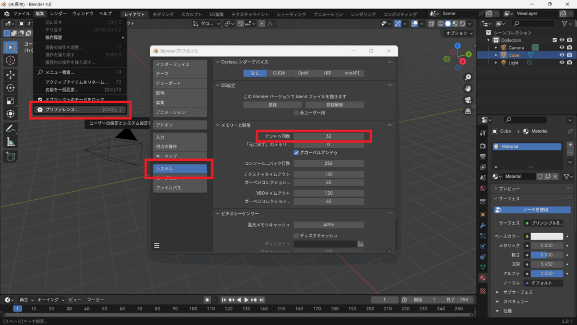Open the ノーマル デフォルト dropdown
This screenshot has width=577, height=325.
click(544, 283)
